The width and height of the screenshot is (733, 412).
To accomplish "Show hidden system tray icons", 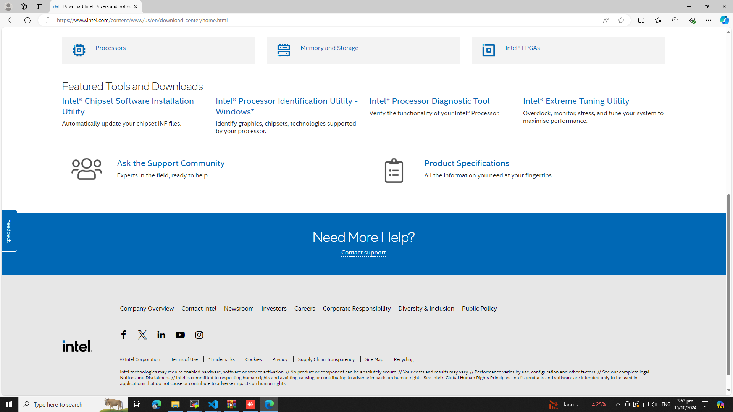I will [618, 404].
